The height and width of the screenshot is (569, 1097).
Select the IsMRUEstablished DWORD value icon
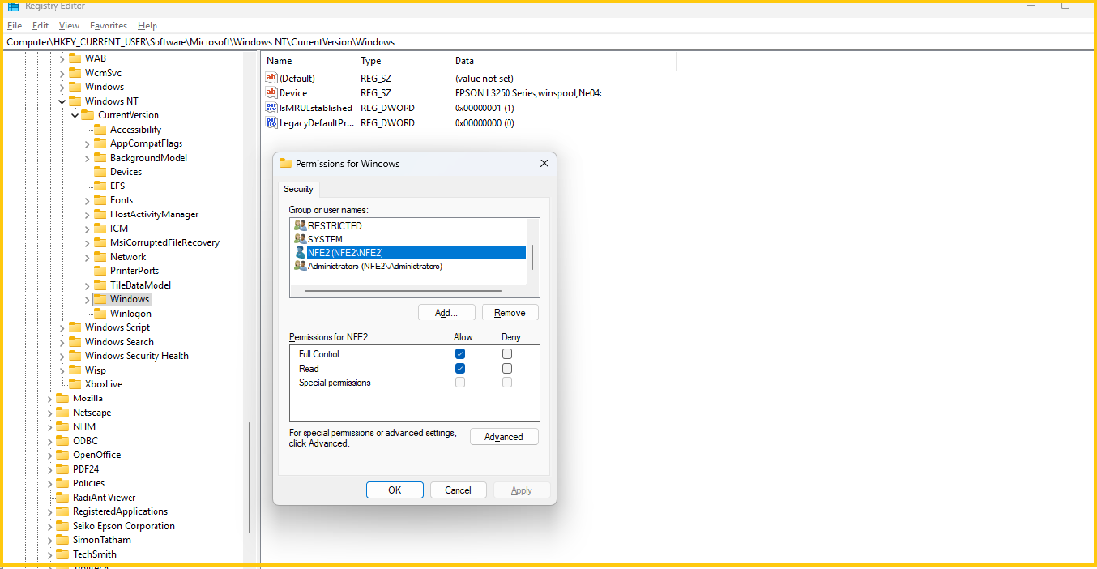pyautogui.click(x=271, y=108)
